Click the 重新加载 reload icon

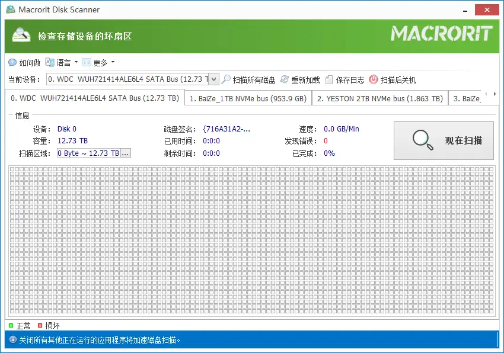[285, 79]
